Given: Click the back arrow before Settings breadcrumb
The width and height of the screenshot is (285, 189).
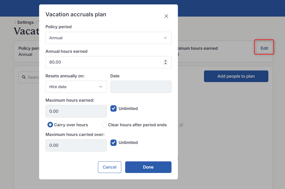Looking at the screenshot, I should tap(15, 22).
